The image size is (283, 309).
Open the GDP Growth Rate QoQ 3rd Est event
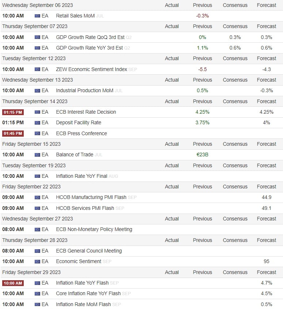[x=90, y=37]
